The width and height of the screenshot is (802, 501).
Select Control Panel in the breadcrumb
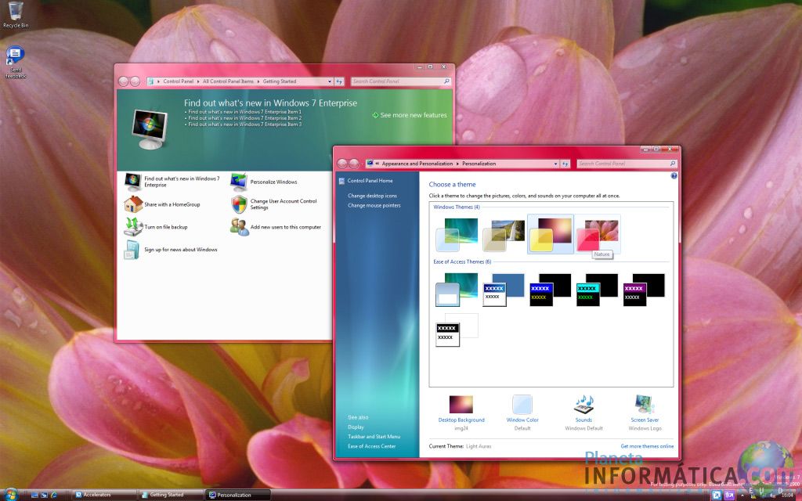(179, 81)
